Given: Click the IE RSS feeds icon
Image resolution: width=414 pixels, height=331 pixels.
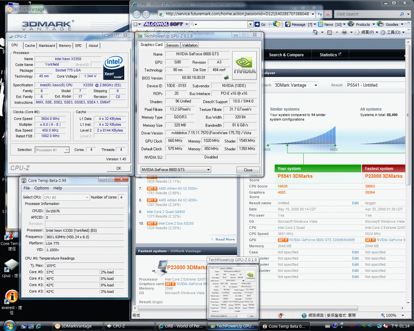Looking at the screenshot, I should 330,32.
